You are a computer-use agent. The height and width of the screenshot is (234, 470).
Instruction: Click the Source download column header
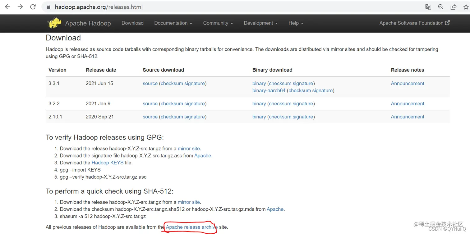(164, 70)
